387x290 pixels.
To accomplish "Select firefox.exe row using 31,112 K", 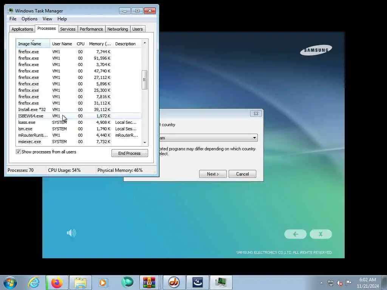I will pos(79,103).
